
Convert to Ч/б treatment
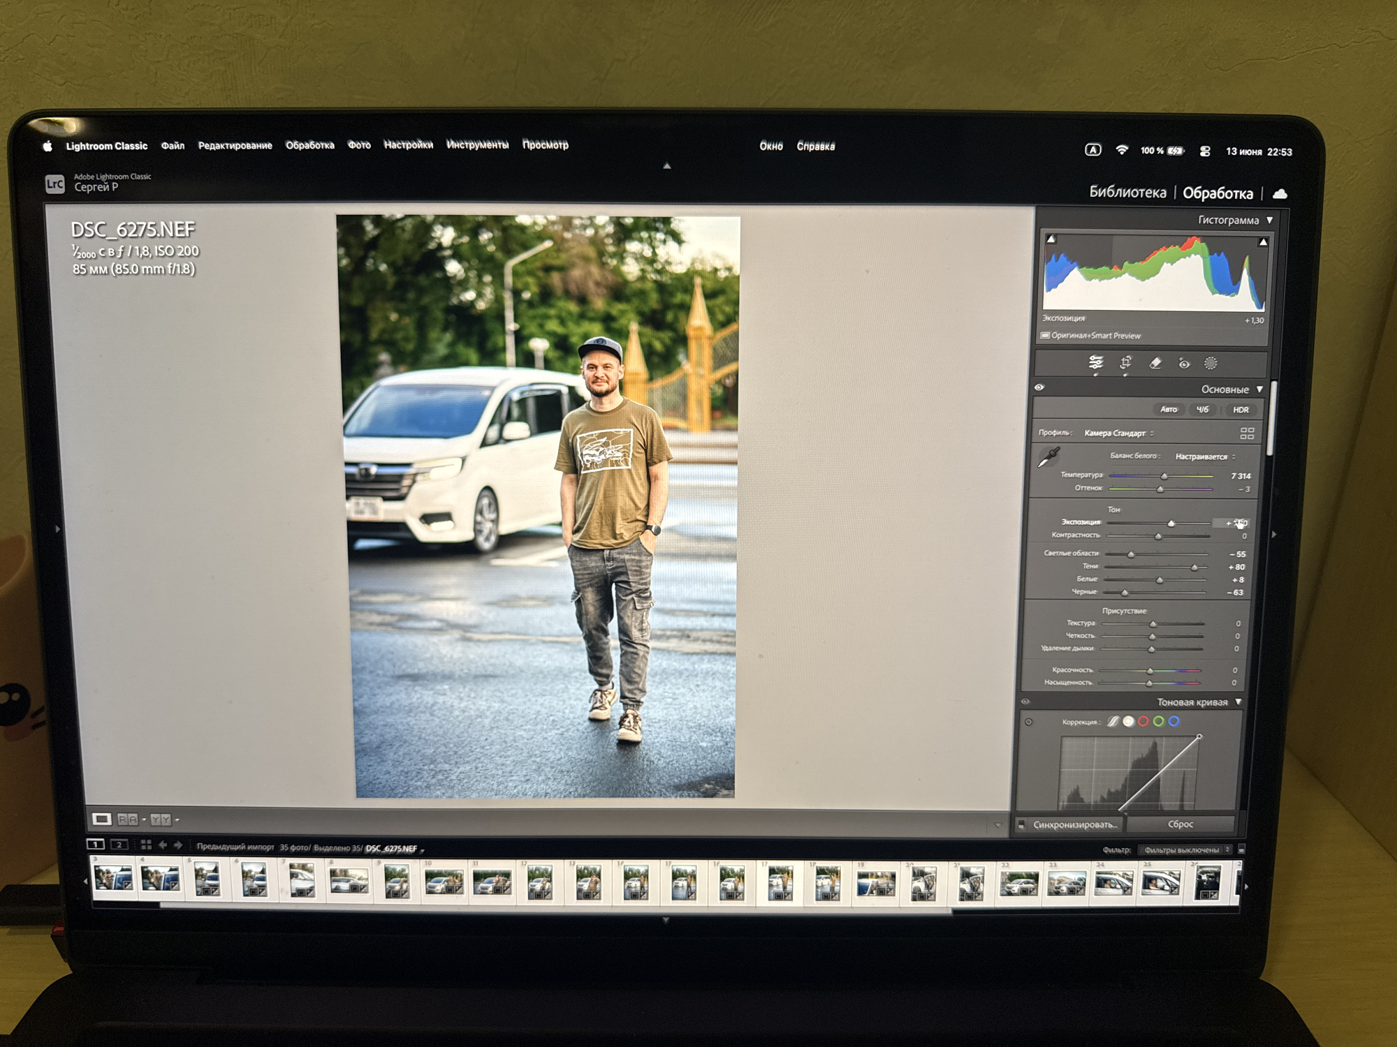coord(1203,410)
